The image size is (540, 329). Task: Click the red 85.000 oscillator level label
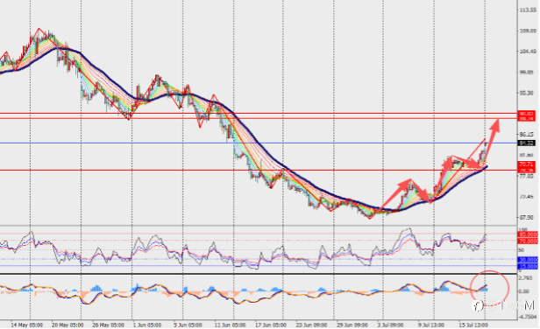[528, 234]
